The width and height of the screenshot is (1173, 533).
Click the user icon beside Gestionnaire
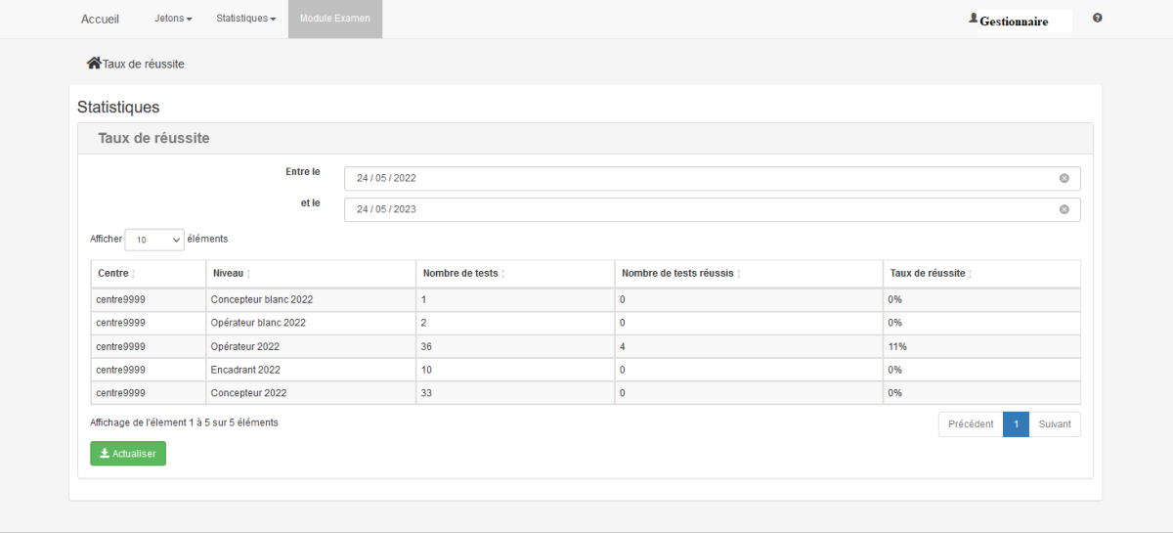973,19
